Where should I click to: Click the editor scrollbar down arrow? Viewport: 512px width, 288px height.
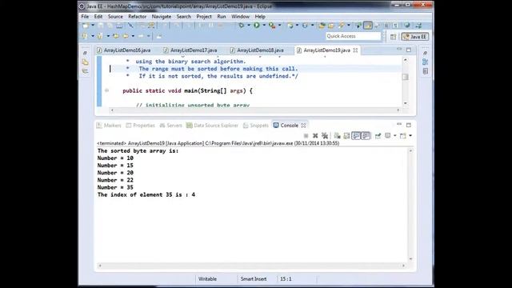[x=406, y=103]
